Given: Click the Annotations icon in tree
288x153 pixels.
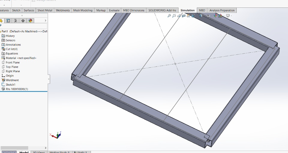Looking at the screenshot, I should tap(3, 45).
